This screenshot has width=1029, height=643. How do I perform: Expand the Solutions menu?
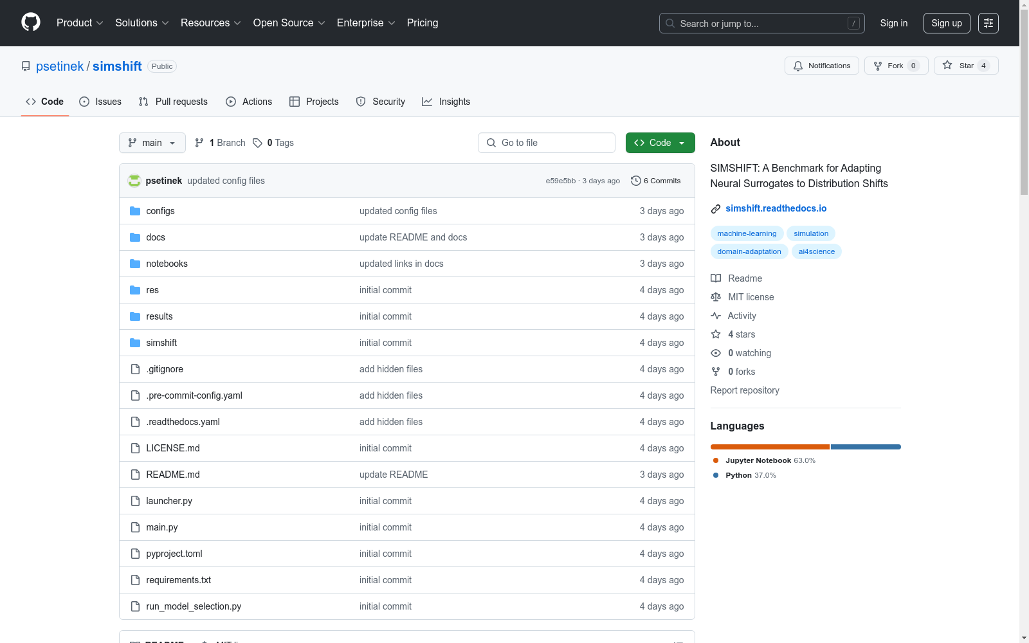[142, 23]
